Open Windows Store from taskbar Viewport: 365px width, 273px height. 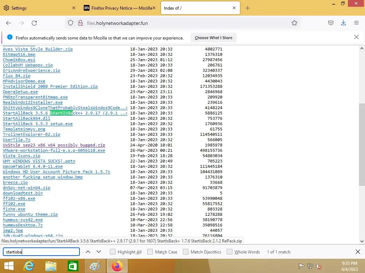coord(73,266)
